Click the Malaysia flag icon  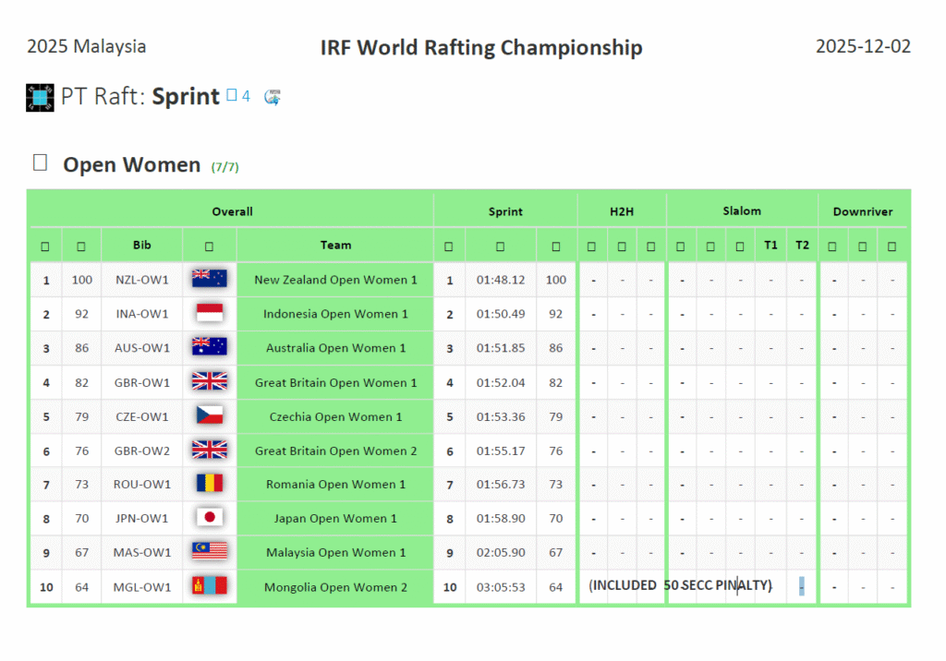209,552
